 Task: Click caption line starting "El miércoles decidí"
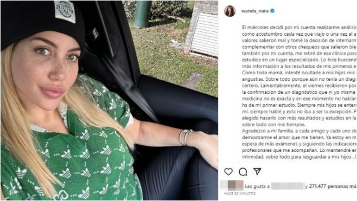click(299, 27)
